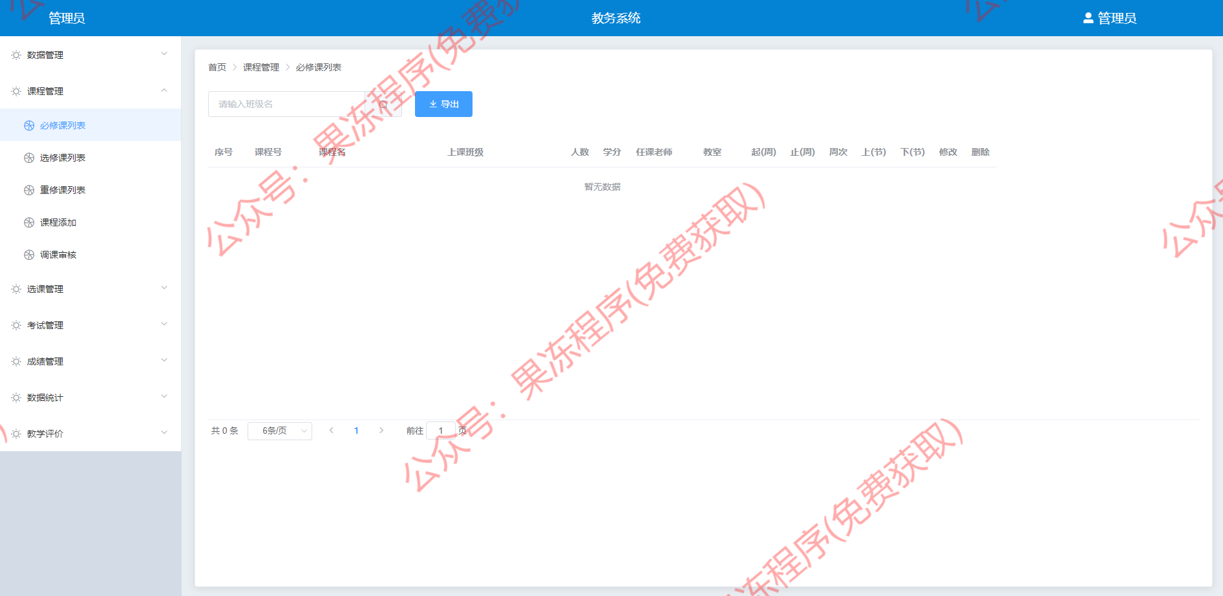Image resolution: width=1223 pixels, height=596 pixels.
Task: Click 管理员 user name in top right
Action: coord(1117,18)
